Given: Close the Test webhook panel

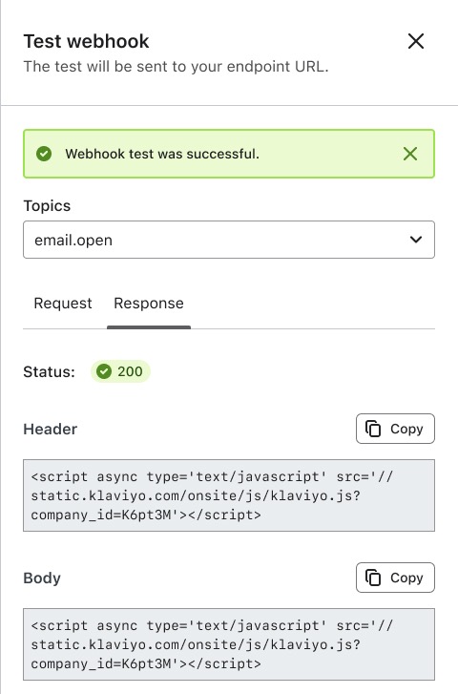Looking at the screenshot, I should pyautogui.click(x=415, y=41).
